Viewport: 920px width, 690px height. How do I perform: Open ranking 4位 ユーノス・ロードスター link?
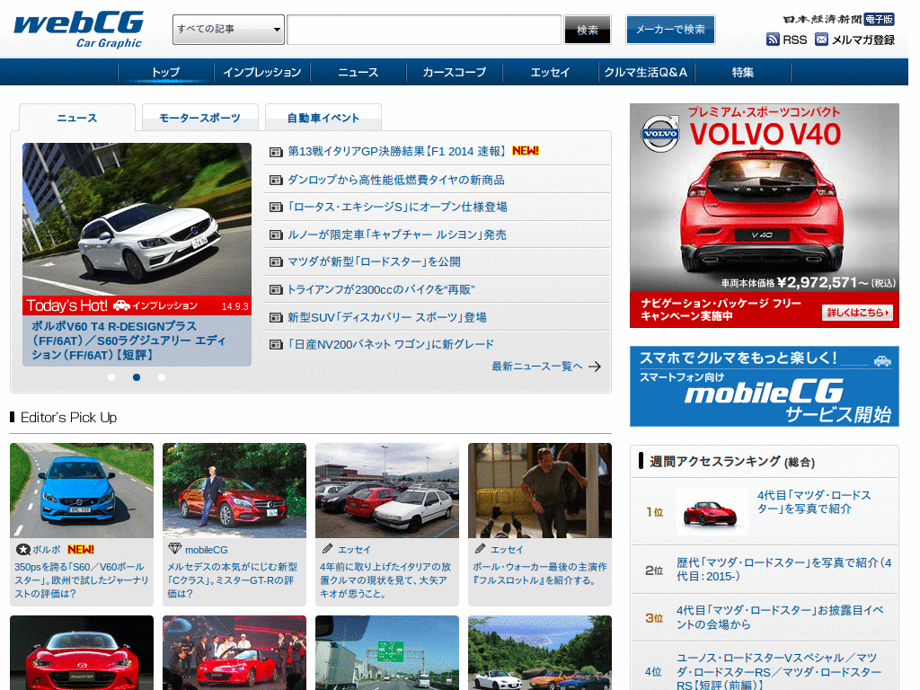(x=779, y=672)
